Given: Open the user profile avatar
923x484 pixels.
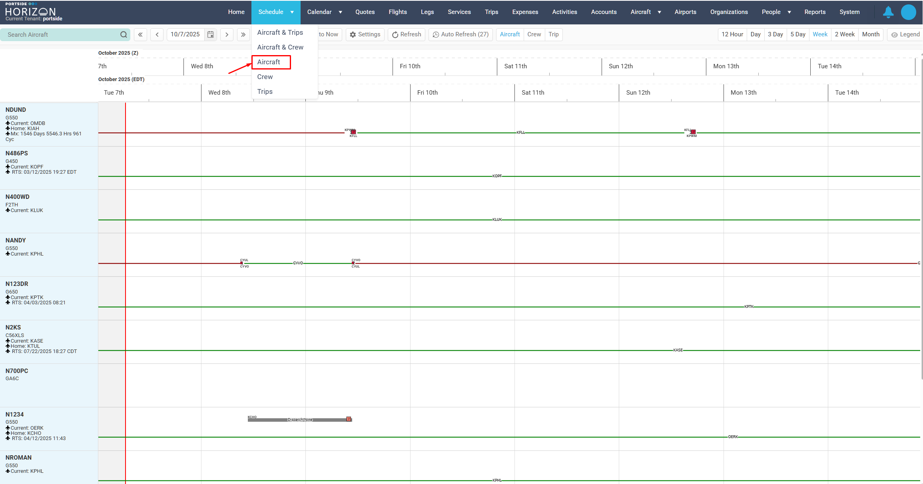Looking at the screenshot, I should 908,12.
